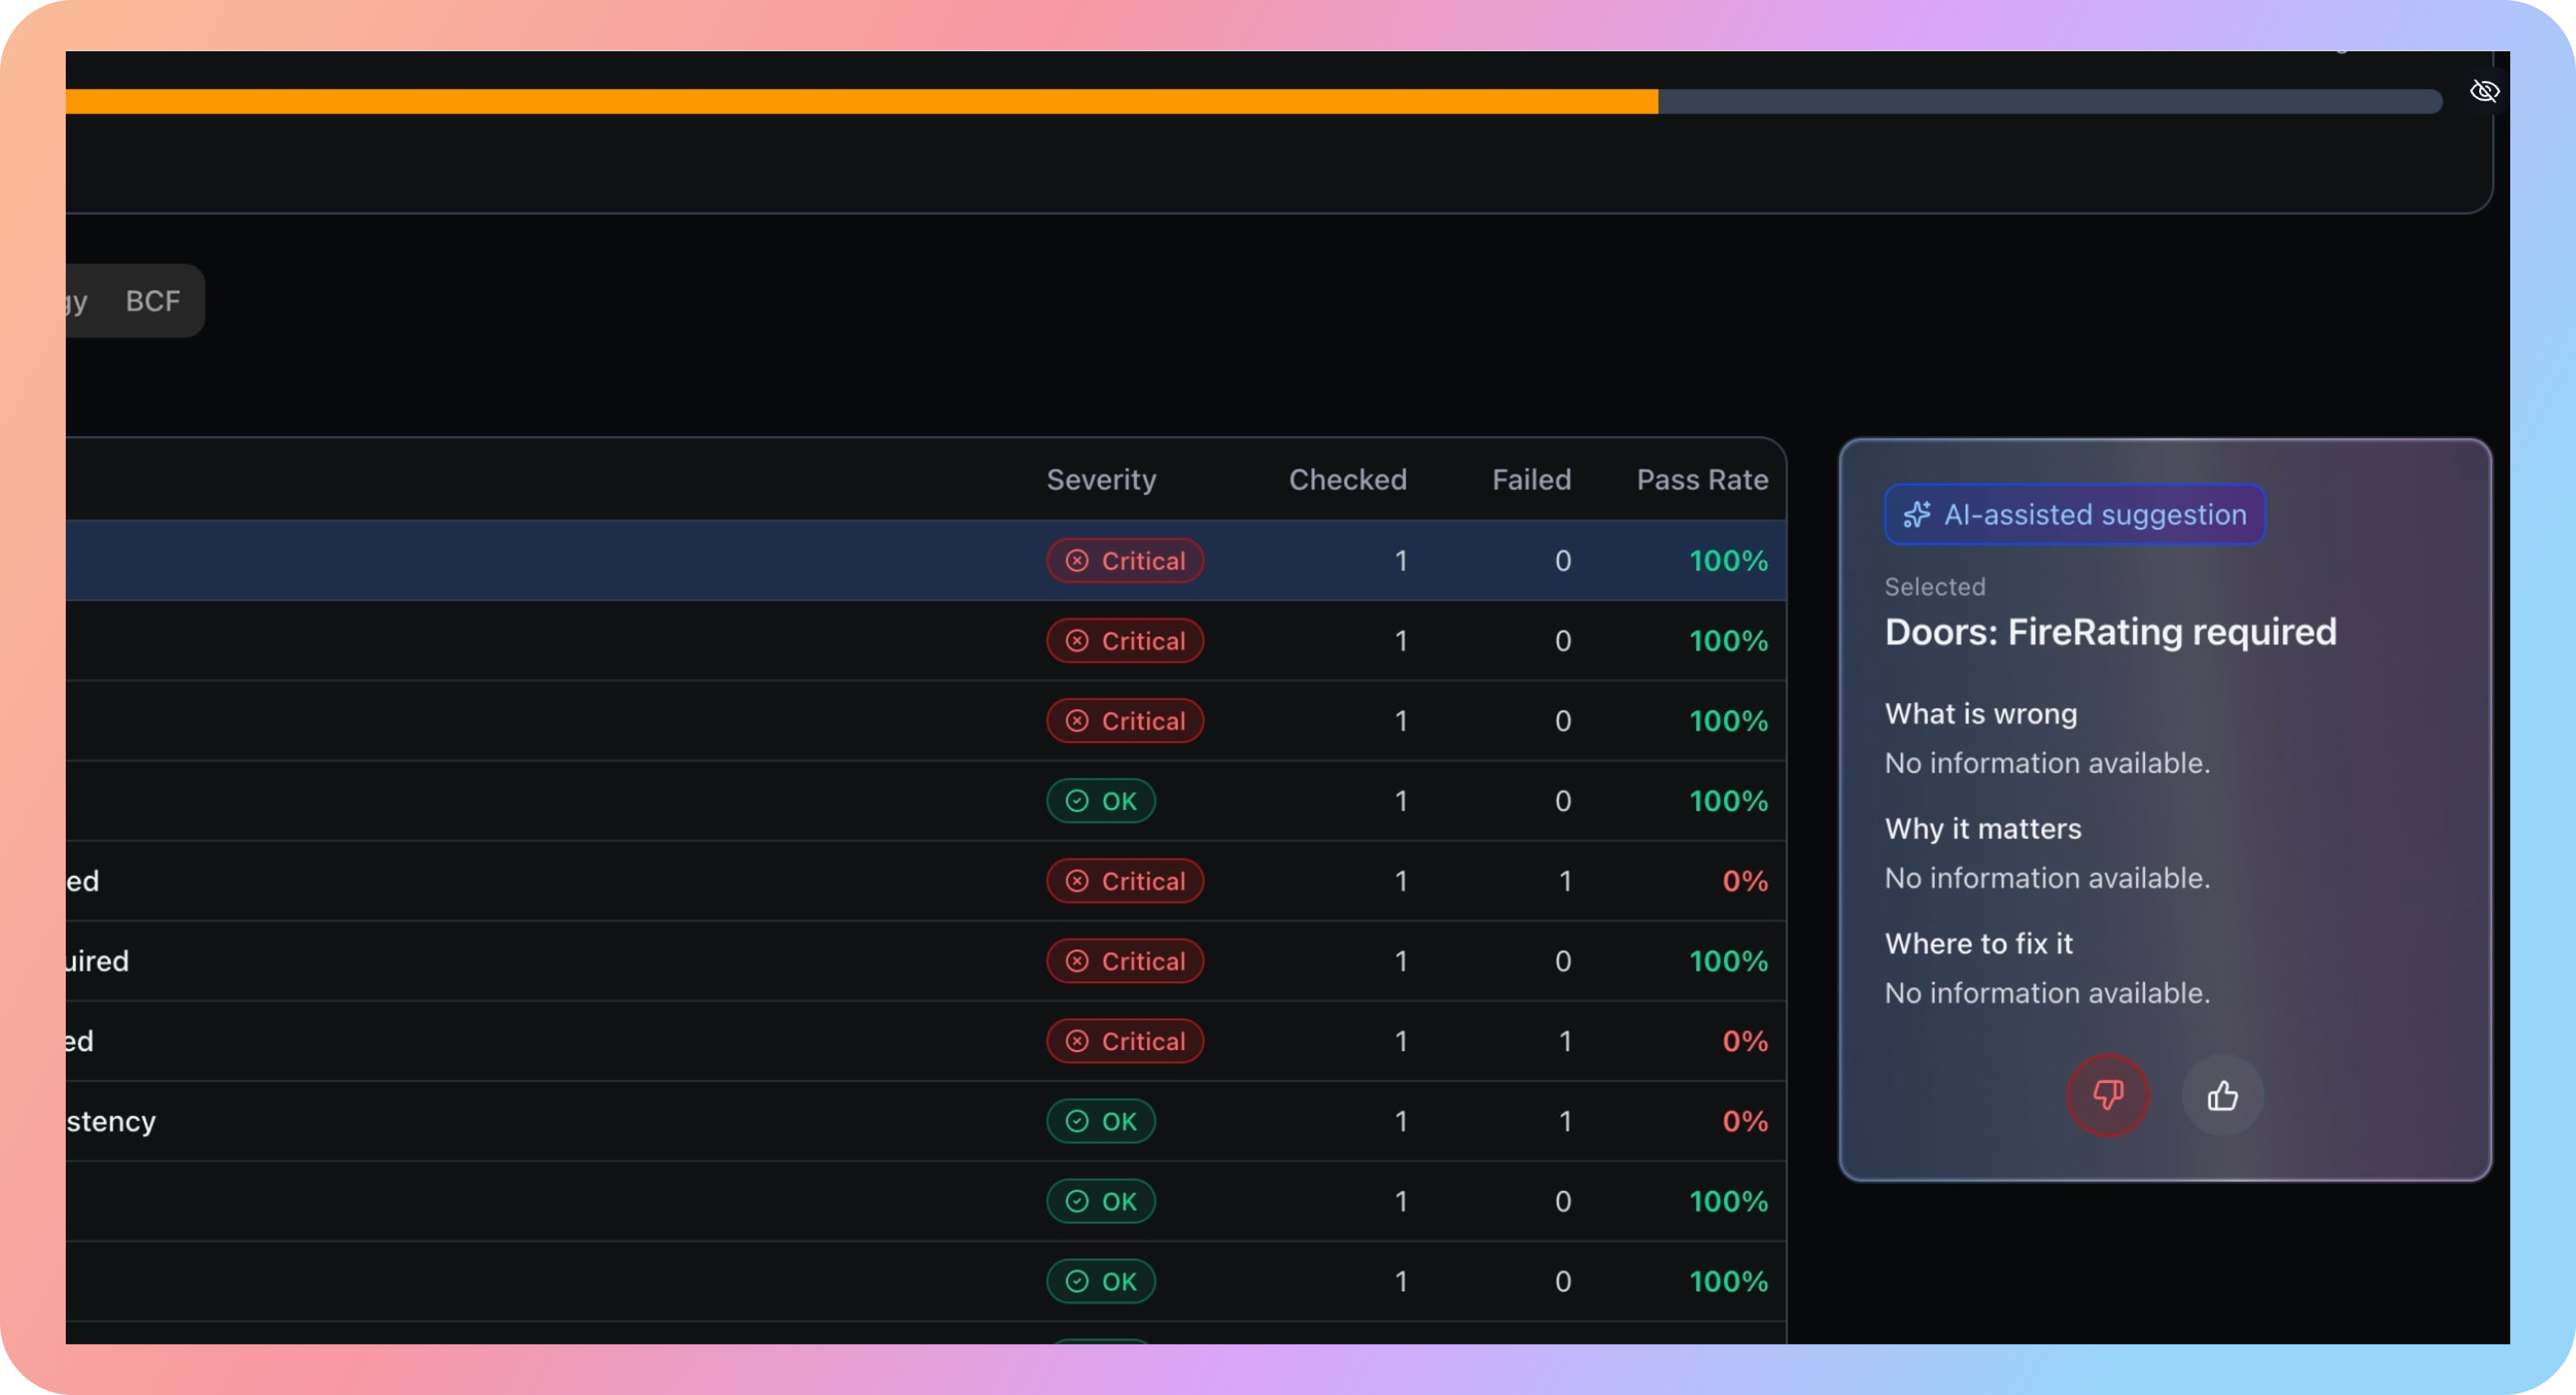Click the thumbs up feedback icon

[2222, 1095]
